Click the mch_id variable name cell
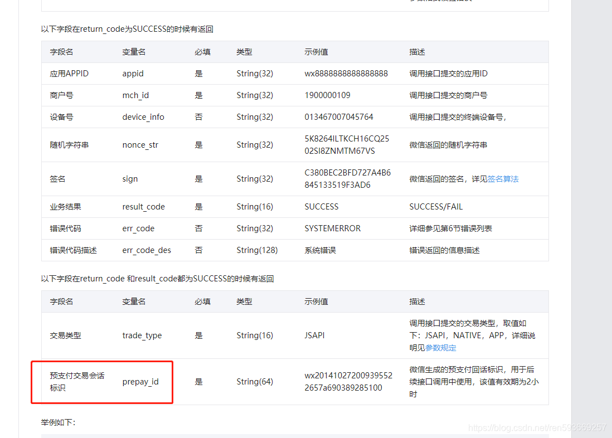This screenshot has height=438, width=612. click(135, 95)
